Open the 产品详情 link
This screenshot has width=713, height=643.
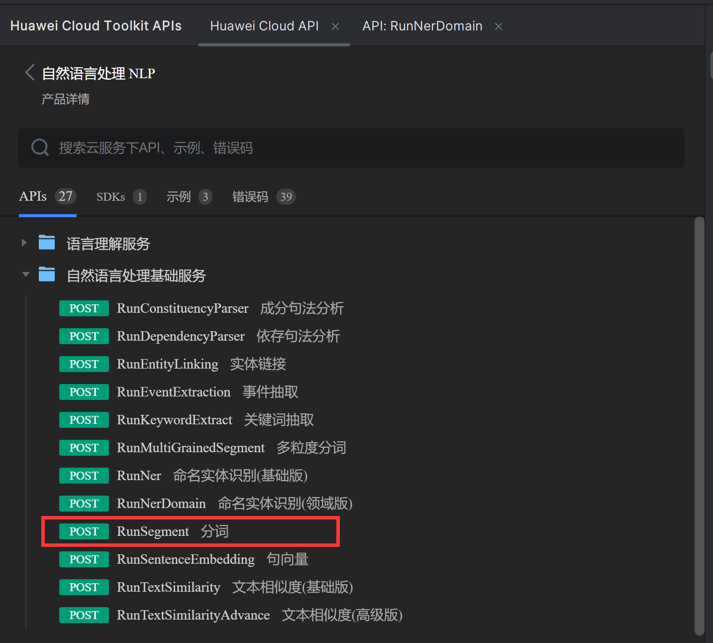pos(66,99)
